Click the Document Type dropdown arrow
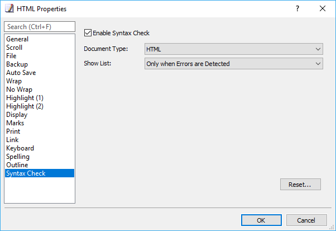Image resolution: width=336 pixels, height=231 pixels. pyautogui.click(x=318, y=49)
